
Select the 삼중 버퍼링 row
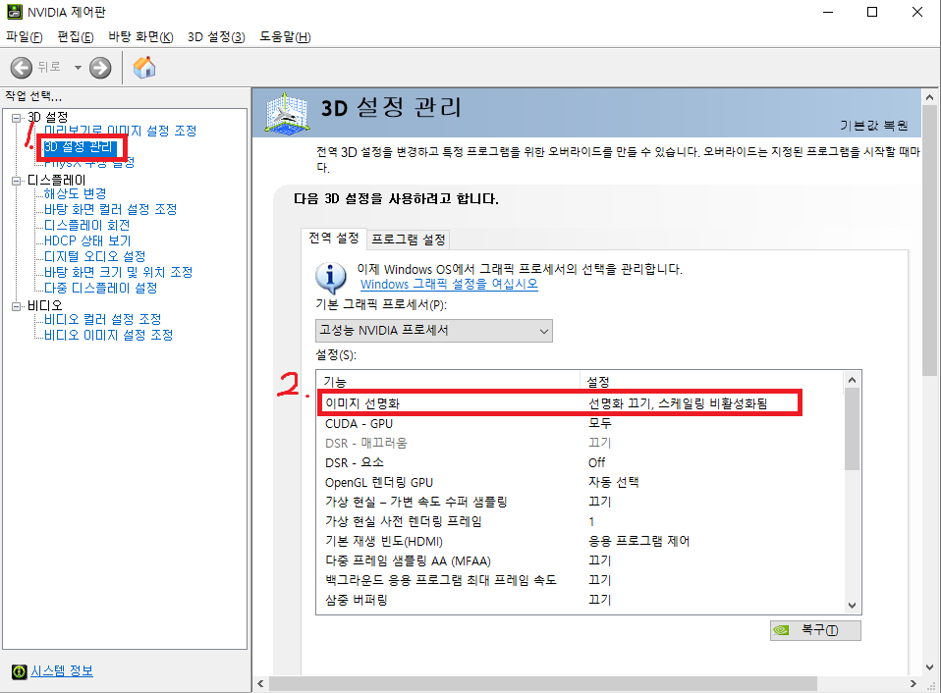point(581,600)
